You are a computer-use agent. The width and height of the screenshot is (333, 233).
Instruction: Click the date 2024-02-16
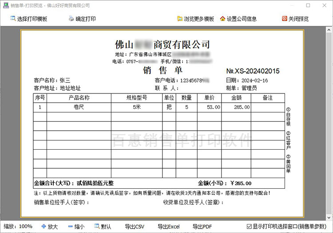[x=254, y=81]
